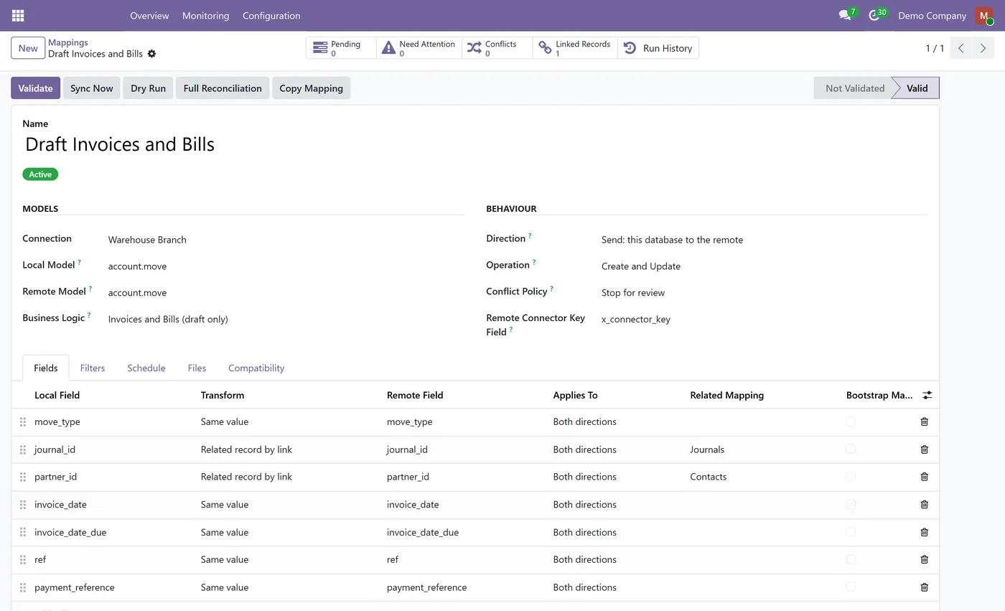
Task: Click the Conflict Policy help question mark
Action: (551, 289)
